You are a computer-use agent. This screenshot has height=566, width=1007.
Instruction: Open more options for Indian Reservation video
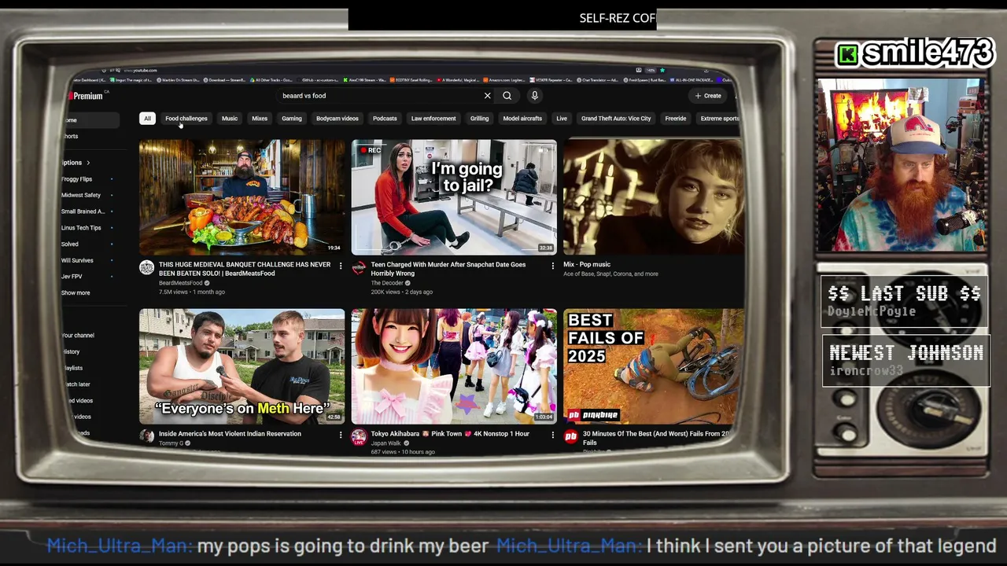341,434
